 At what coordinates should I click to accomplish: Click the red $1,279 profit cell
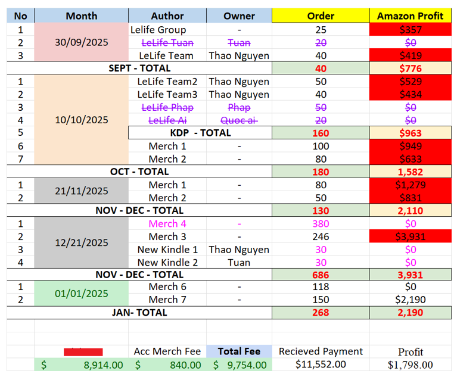point(410,185)
